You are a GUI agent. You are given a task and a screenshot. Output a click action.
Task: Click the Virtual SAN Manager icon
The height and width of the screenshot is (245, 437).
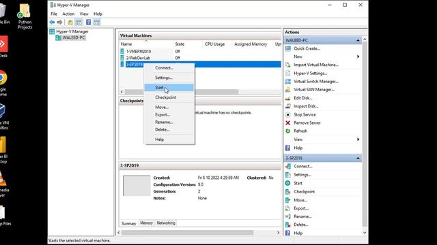coord(288,89)
